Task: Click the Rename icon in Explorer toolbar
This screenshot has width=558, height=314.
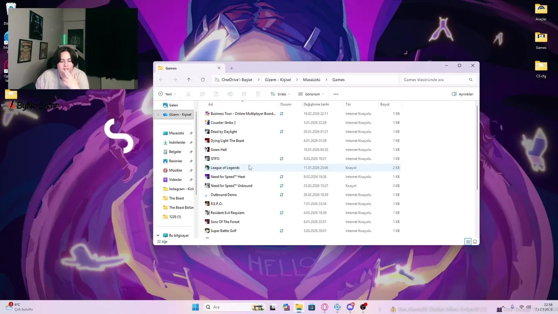Action: click(230, 94)
